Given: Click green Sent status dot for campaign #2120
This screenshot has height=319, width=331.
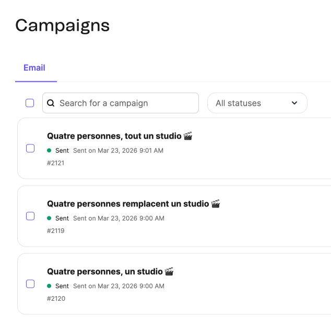Looking at the screenshot, I should click(49, 286).
